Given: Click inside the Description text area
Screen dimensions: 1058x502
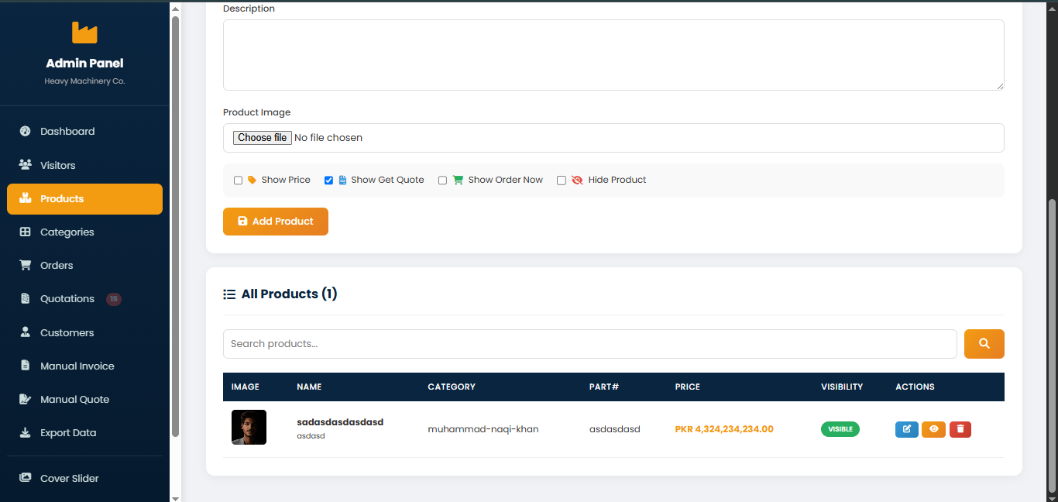Looking at the screenshot, I should click(x=613, y=55).
